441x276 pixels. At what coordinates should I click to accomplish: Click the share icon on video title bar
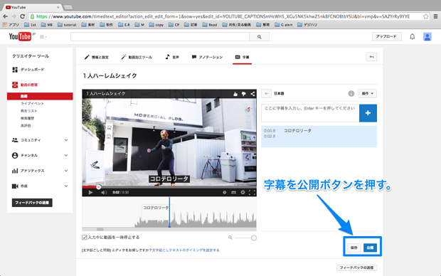tap(253, 94)
